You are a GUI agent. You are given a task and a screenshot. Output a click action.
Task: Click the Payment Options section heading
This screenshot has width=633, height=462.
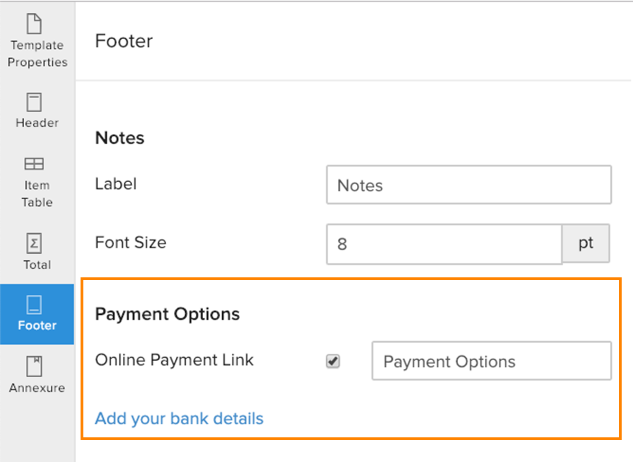pyautogui.click(x=167, y=314)
